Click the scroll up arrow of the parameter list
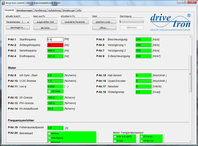This screenshot has height=146, width=198. 190,37
